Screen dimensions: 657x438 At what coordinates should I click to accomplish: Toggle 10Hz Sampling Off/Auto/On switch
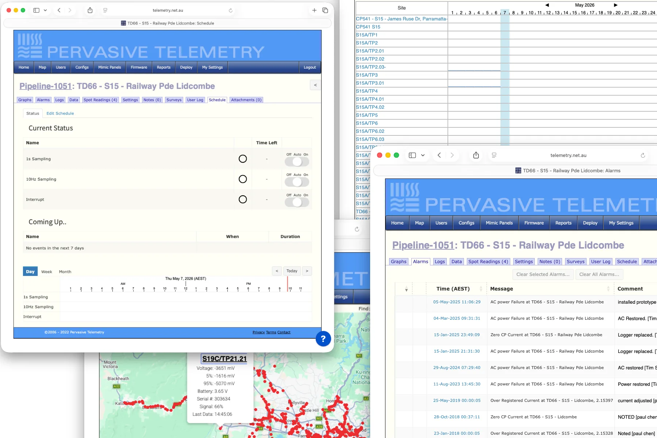[x=297, y=182]
